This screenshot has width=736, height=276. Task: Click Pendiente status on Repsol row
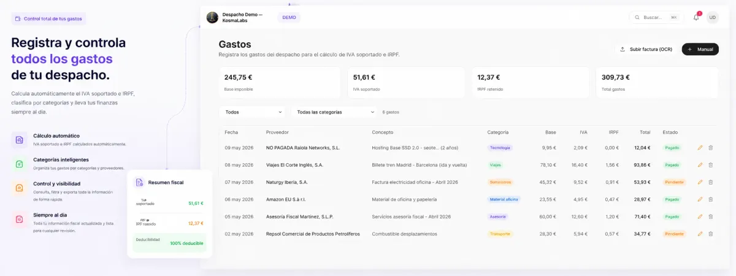pos(674,234)
